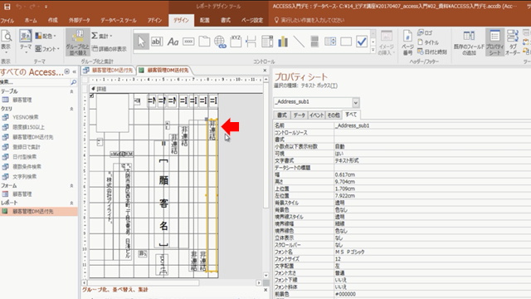Open the Property Sheet ribbon button

[x=494, y=42]
